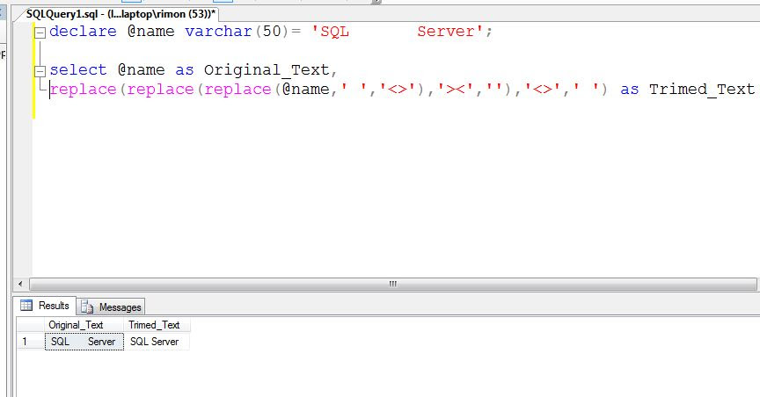760x397 pixels.
Task: Click the 'Server' string literal in declare line
Action: [x=445, y=32]
